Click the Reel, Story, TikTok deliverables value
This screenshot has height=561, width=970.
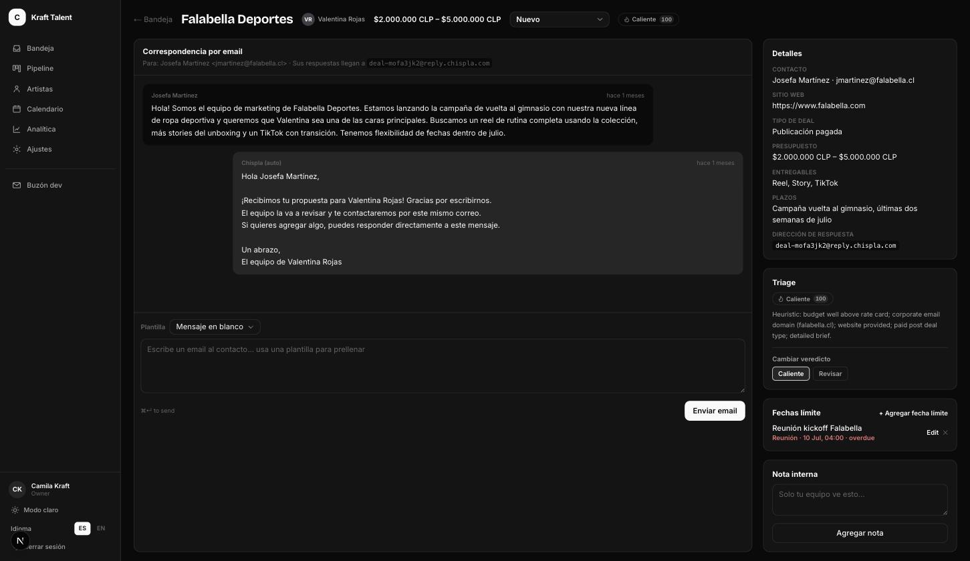click(x=805, y=183)
